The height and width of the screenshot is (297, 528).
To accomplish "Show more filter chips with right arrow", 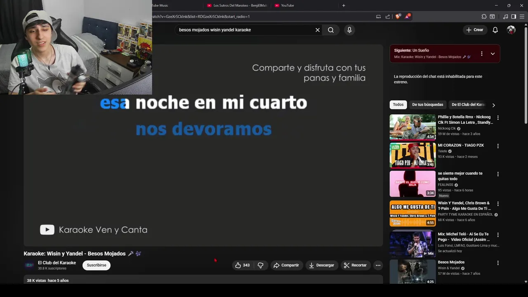I will [493, 105].
